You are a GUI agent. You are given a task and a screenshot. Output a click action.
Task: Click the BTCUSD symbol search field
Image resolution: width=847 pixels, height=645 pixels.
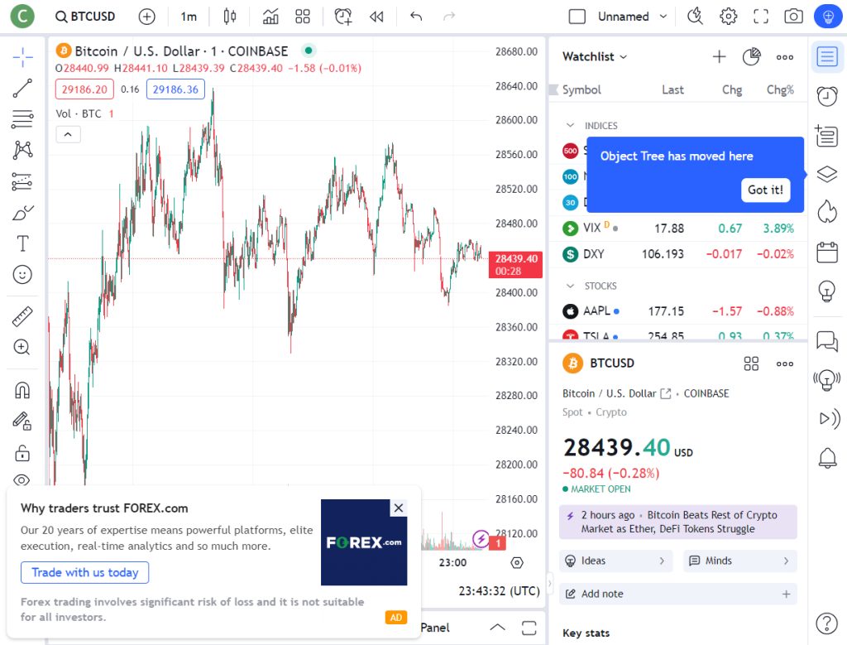click(85, 17)
